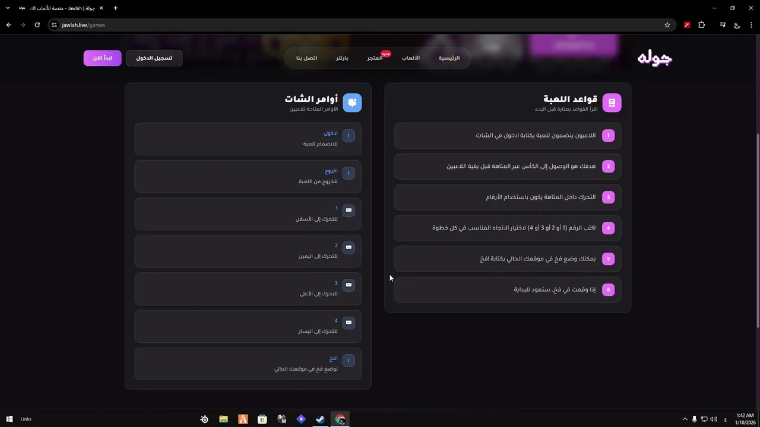Click the تسجيل الدخول login button
This screenshot has width=760, height=427.
[x=154, y=58]
